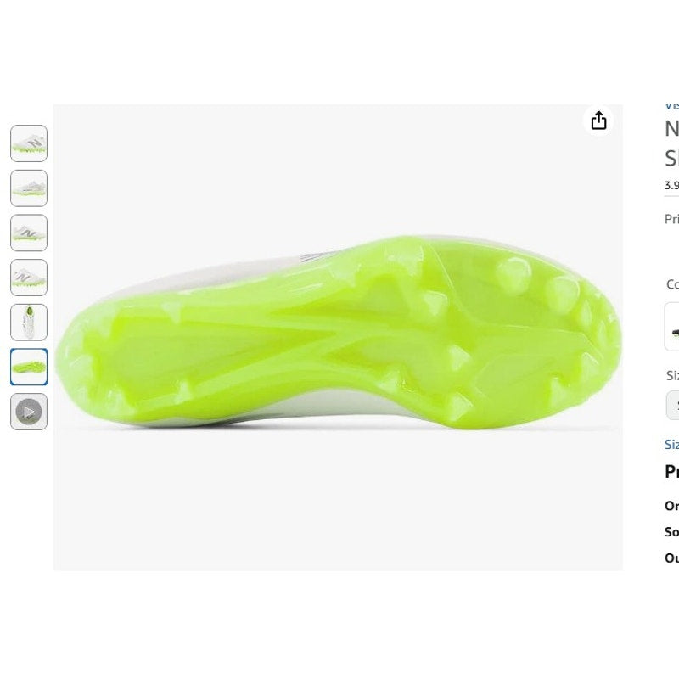The height and width of the screenshot is (679, 679).
Task: Select the first side-view cleat thumbnail
Action: [x=29, y=143]
